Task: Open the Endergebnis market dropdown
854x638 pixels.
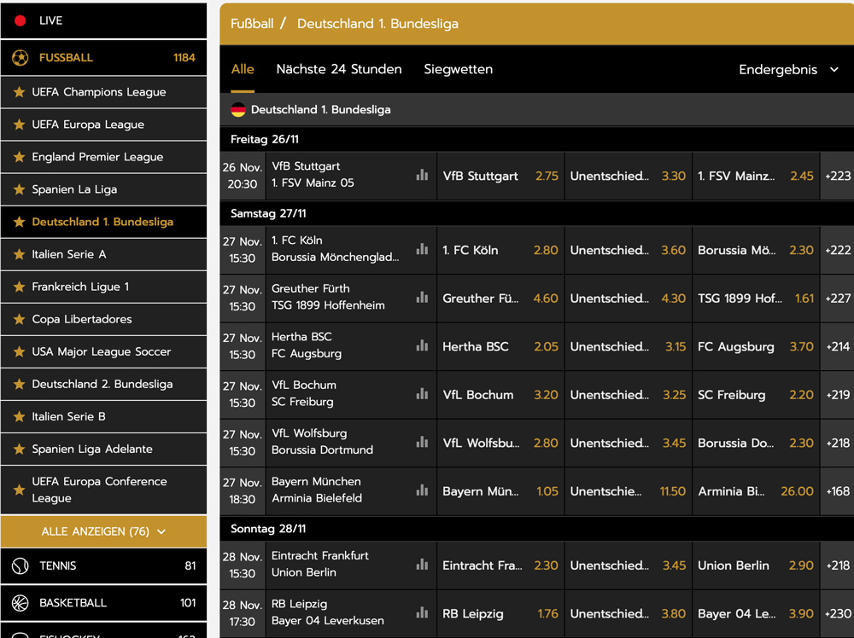Action: (788, 70)
